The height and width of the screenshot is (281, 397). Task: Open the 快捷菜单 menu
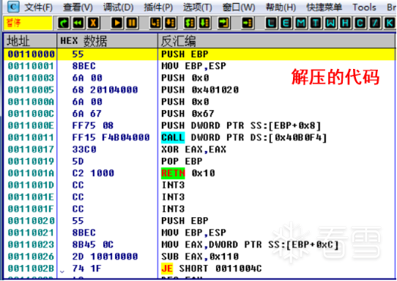(x=324, y=7)
